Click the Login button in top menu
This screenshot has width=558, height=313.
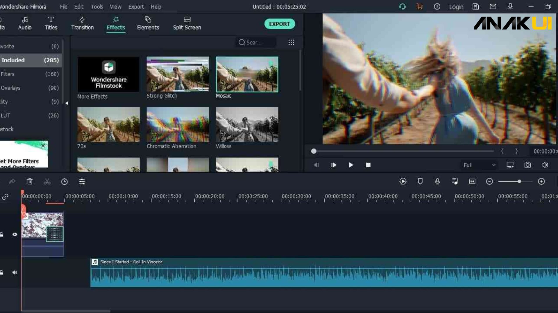pos(457,6)
